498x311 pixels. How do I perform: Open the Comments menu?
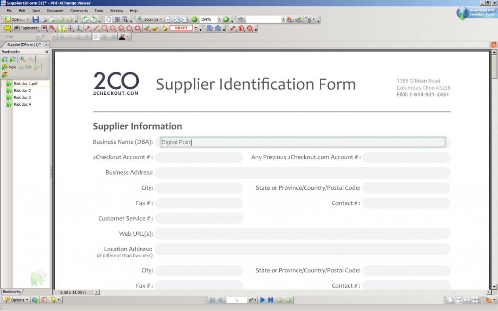point(79,11)
